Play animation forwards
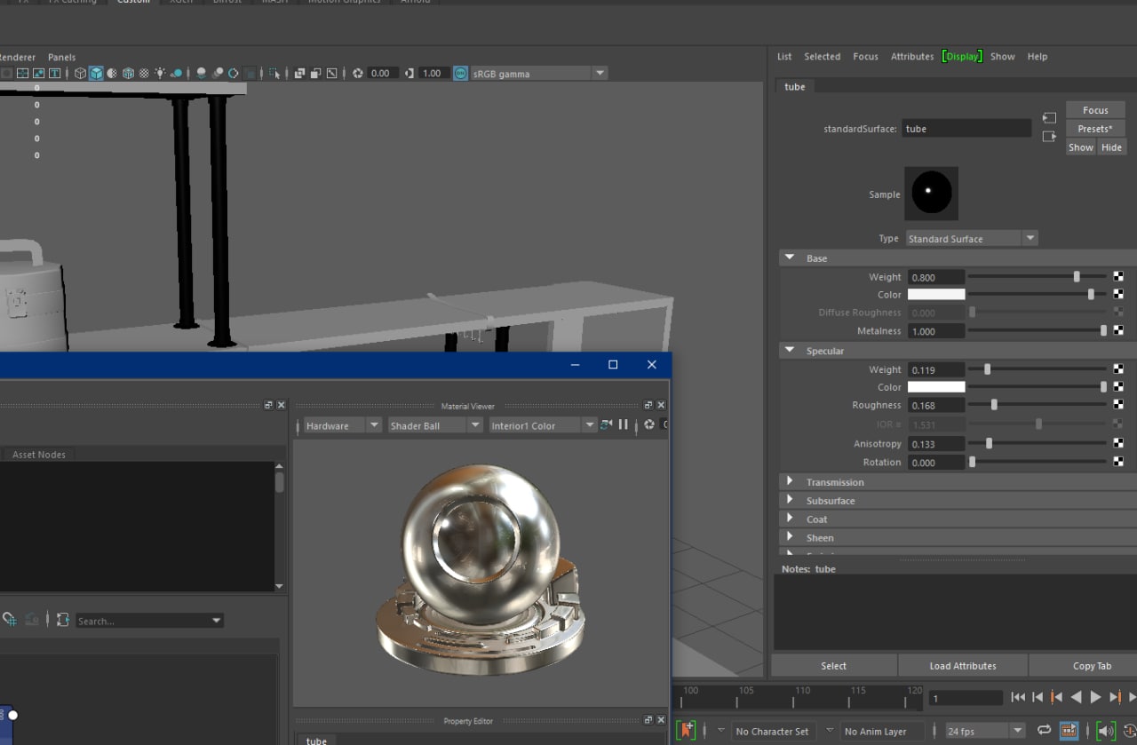1137x745 pixels. coord(1095,698)
